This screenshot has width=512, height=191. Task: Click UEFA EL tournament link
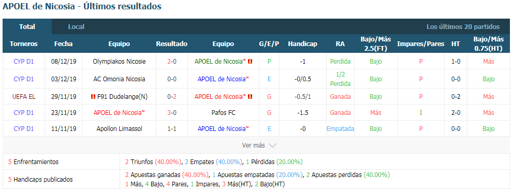coord(23,97)
